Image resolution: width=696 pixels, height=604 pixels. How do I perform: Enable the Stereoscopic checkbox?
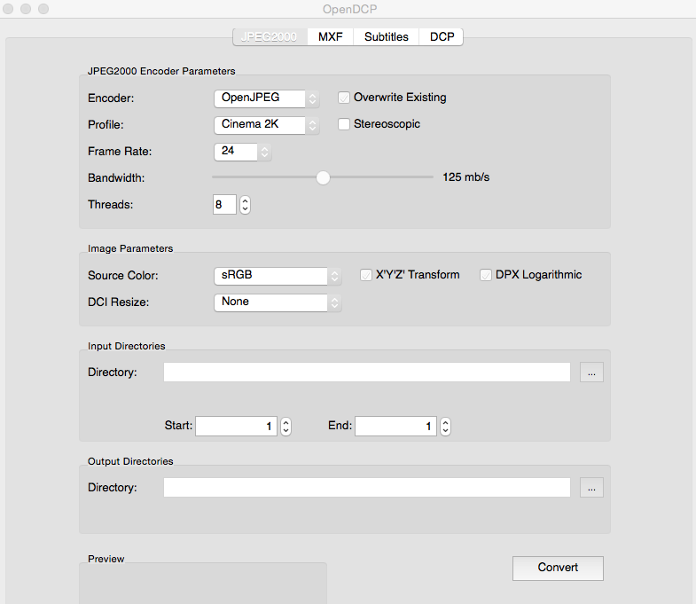[345, 125]
